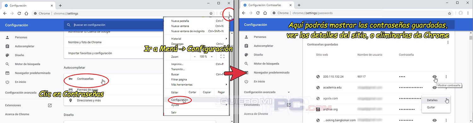Click Copiar in the Editar row
The image size is (473, 123).
click(x=207, y=92)
